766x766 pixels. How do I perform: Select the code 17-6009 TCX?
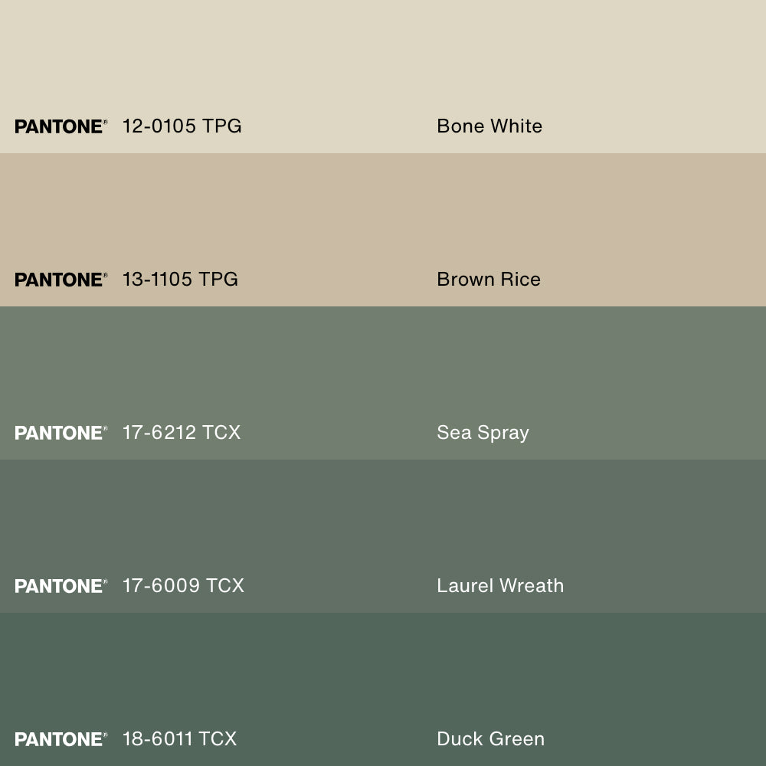pyautogui.click(x=183, y=586)
